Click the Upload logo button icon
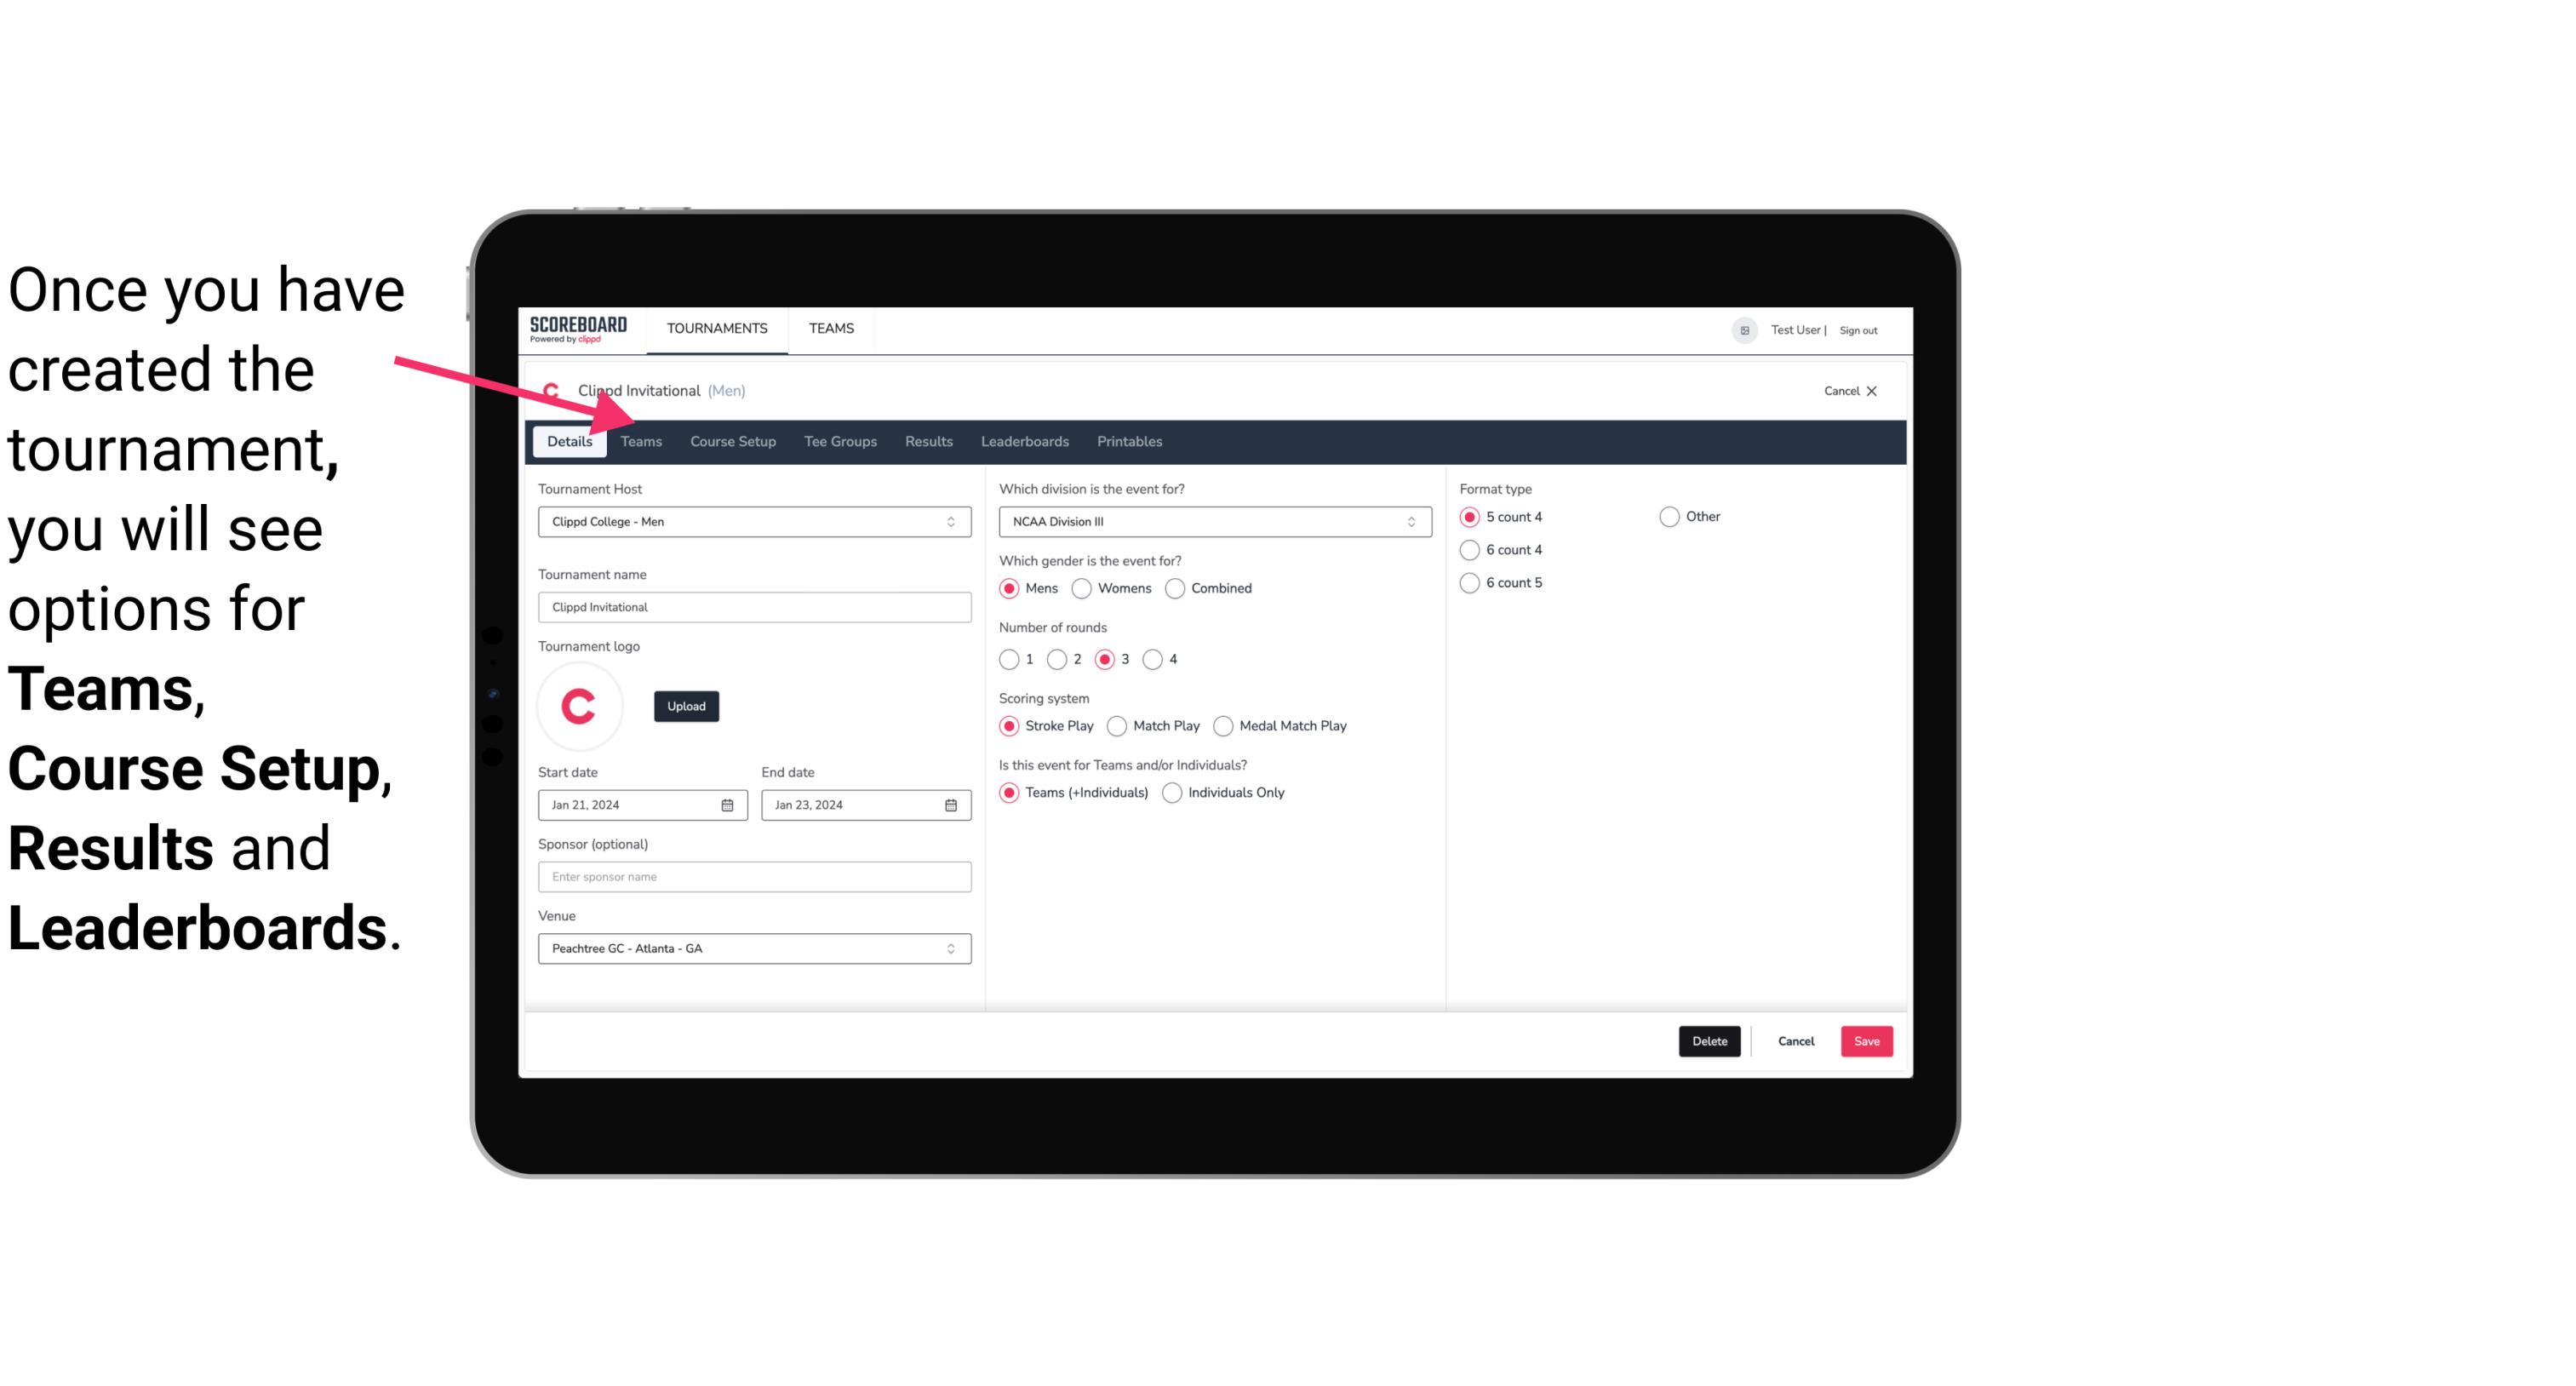The width and height of the screenshot is (2576, 1386). click(x=686, y=705)
